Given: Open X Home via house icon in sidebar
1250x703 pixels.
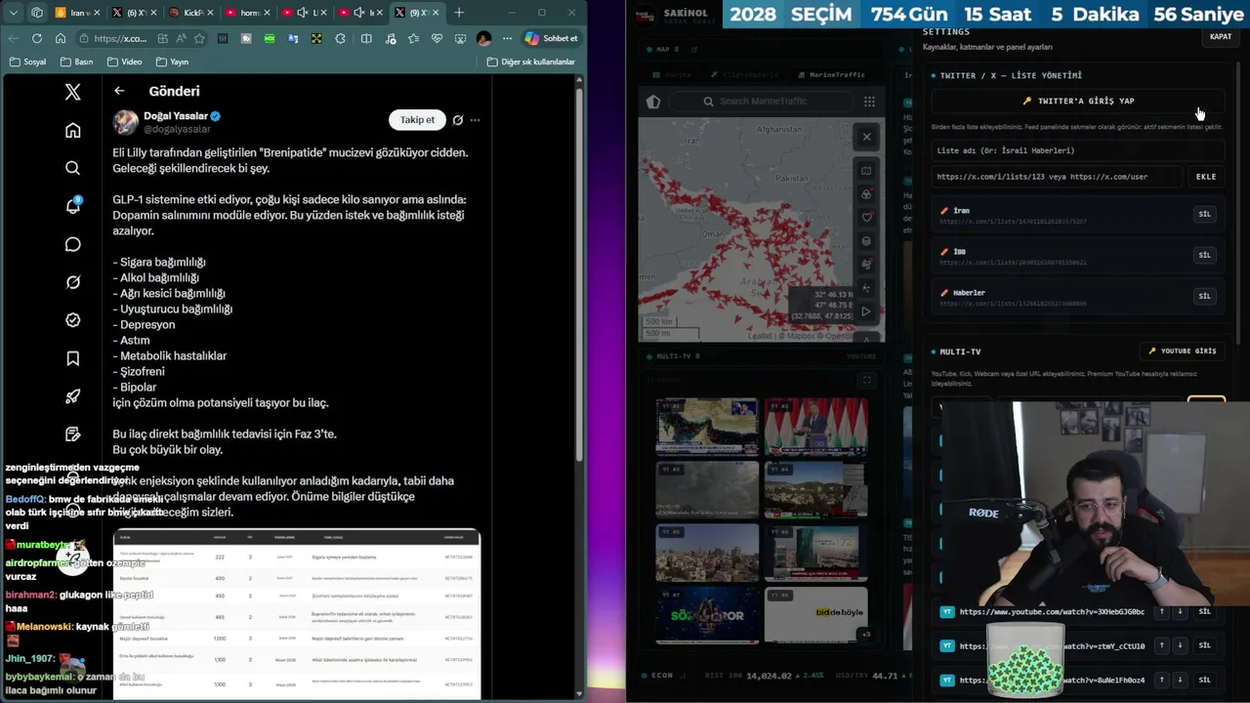Looking at the screenshot, I should click(x=72, y=130).
